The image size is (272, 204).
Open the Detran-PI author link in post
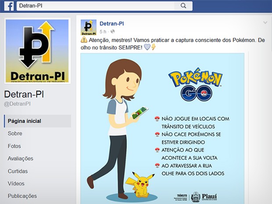coord(112,24)
